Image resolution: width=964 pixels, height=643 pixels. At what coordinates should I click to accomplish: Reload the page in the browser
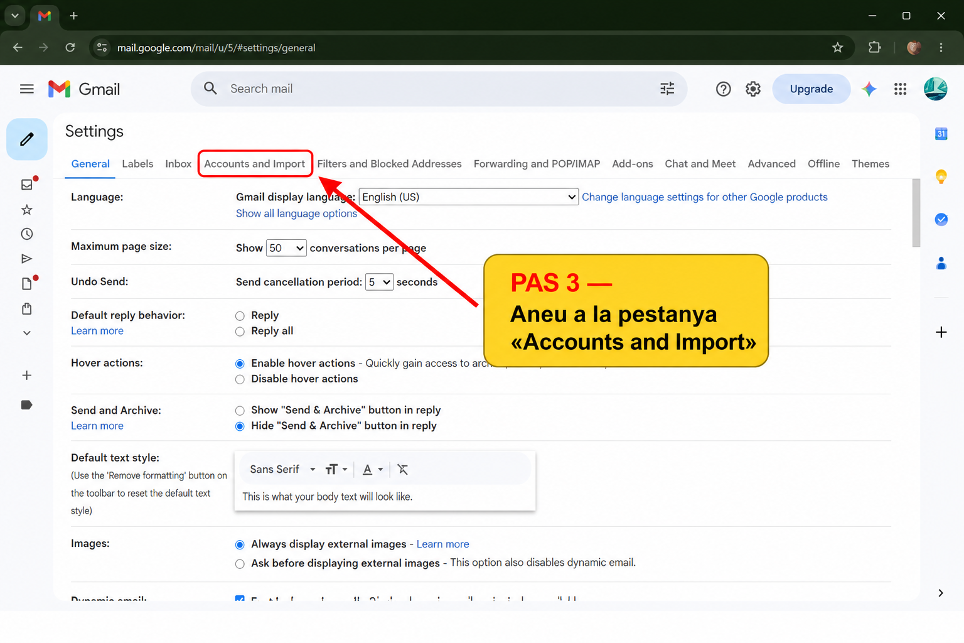[x=70, y=48]
